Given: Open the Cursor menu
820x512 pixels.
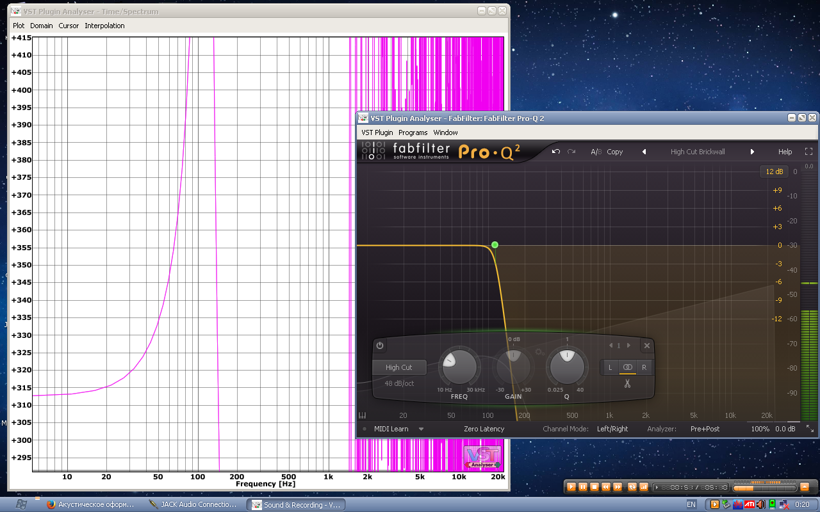Looking at the screenshot, I should [x=69, y=26].
